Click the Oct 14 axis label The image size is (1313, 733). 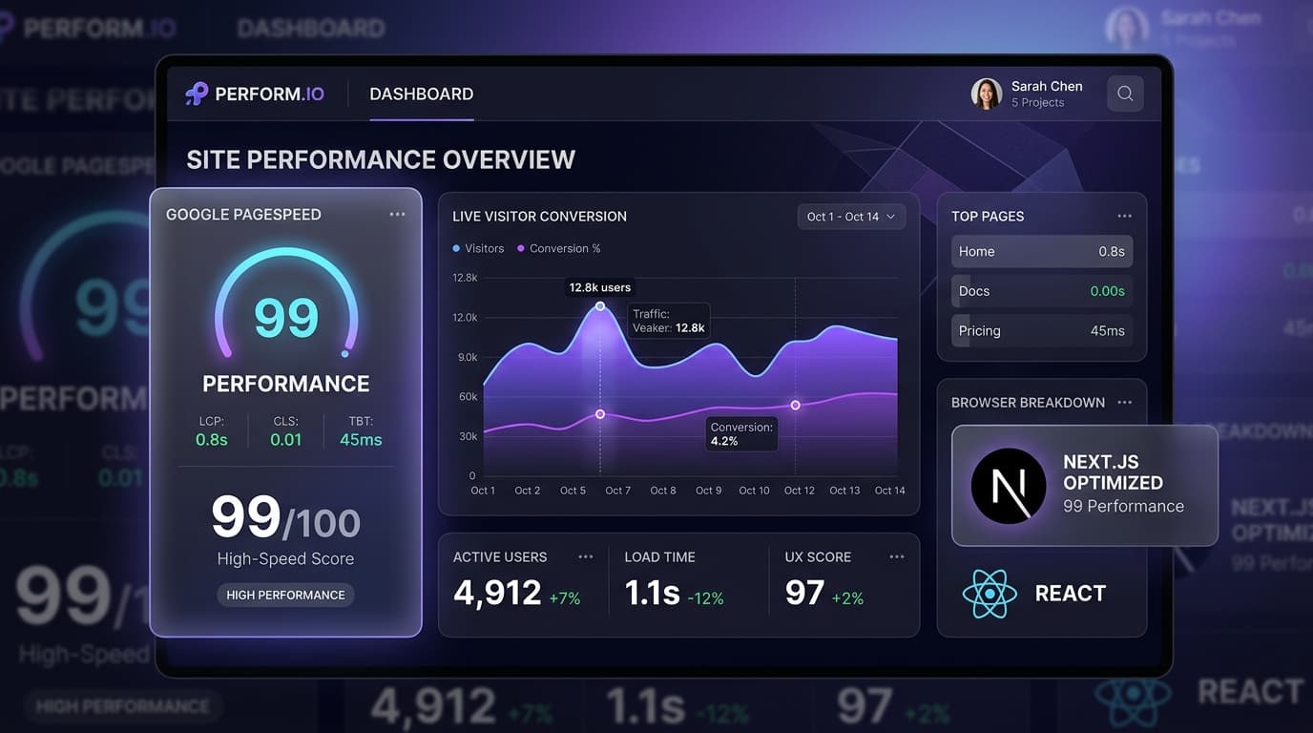[x=889, y=491]
